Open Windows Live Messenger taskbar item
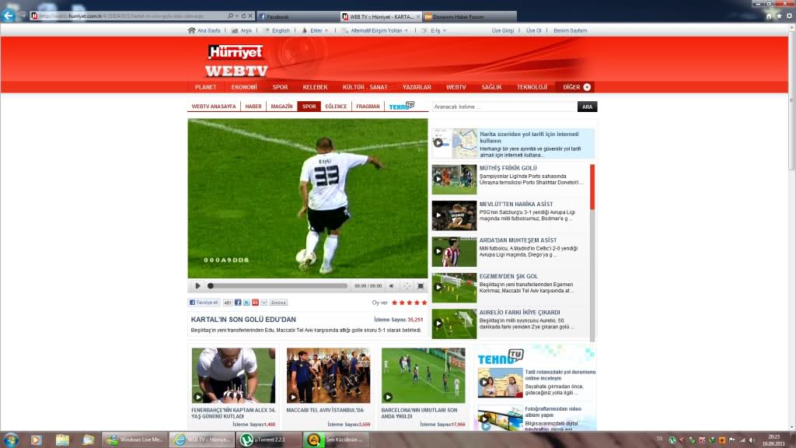 point(134,439)
